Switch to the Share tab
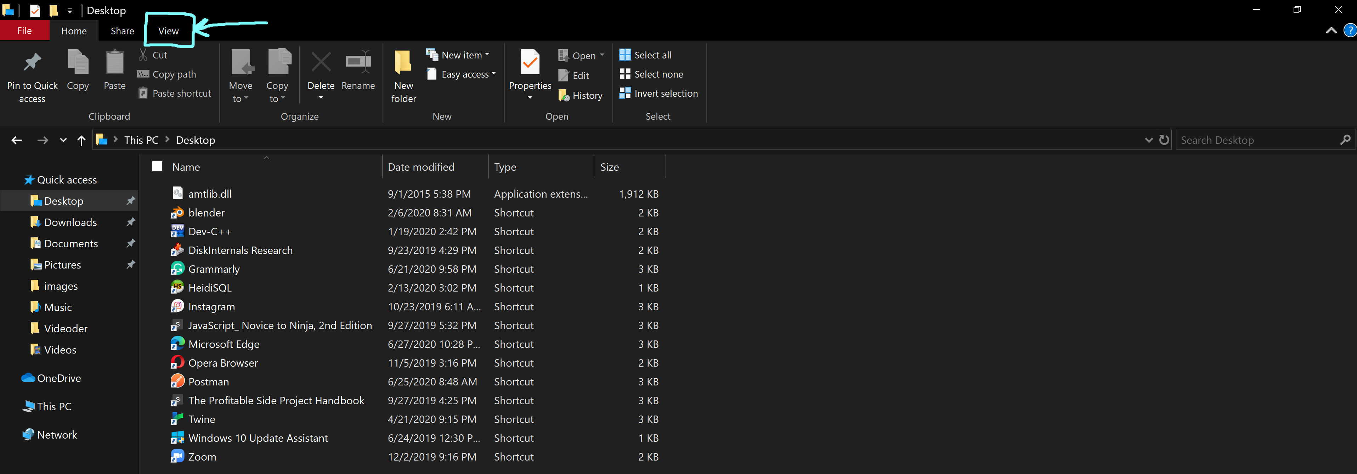This screenshot has width=1357, height=474. (122, 30)
